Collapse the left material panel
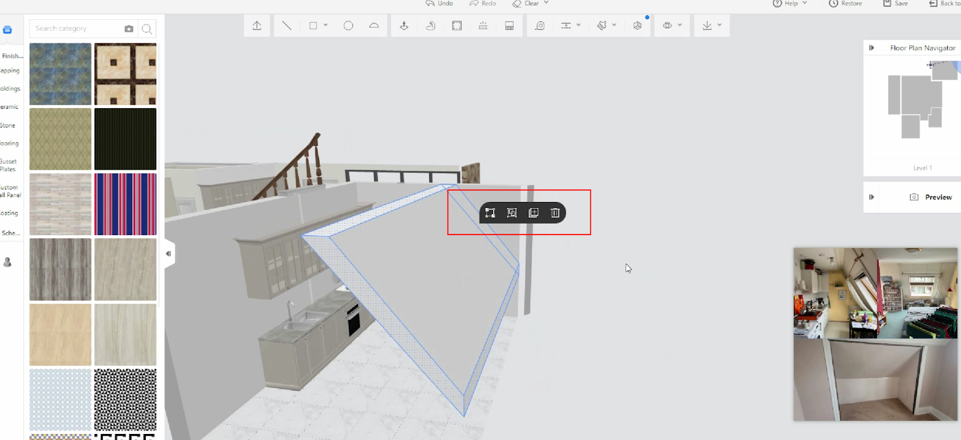Image resolution: width=961 pixels, height=440 pixels. (169, 254)
